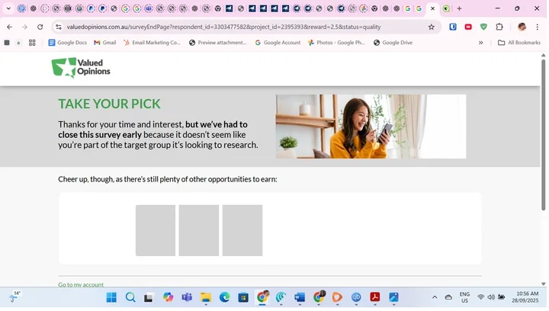Image resolution: width=549 pixels, height=311 pixels.
Task: Show hidden system tray icons
Action: 435,297
